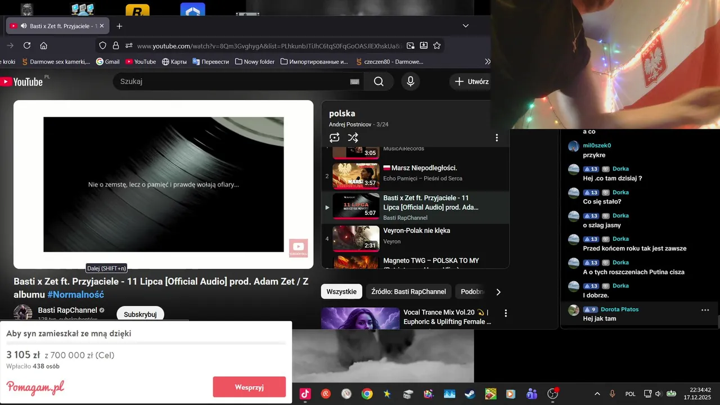Open options for Dorota Płatos chat message
The width and height of the screenshot is (720, 405).
705,310
